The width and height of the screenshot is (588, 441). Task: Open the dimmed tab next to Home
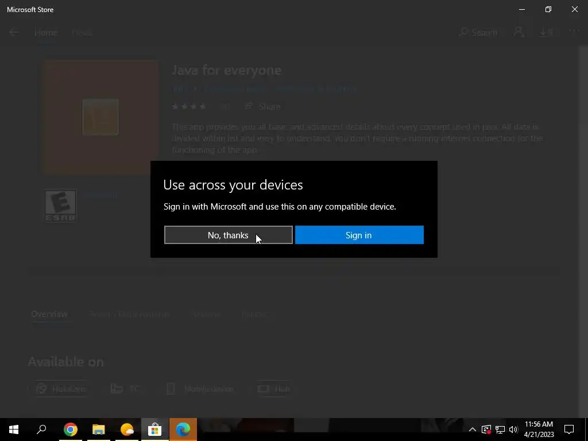pos(82,33)
